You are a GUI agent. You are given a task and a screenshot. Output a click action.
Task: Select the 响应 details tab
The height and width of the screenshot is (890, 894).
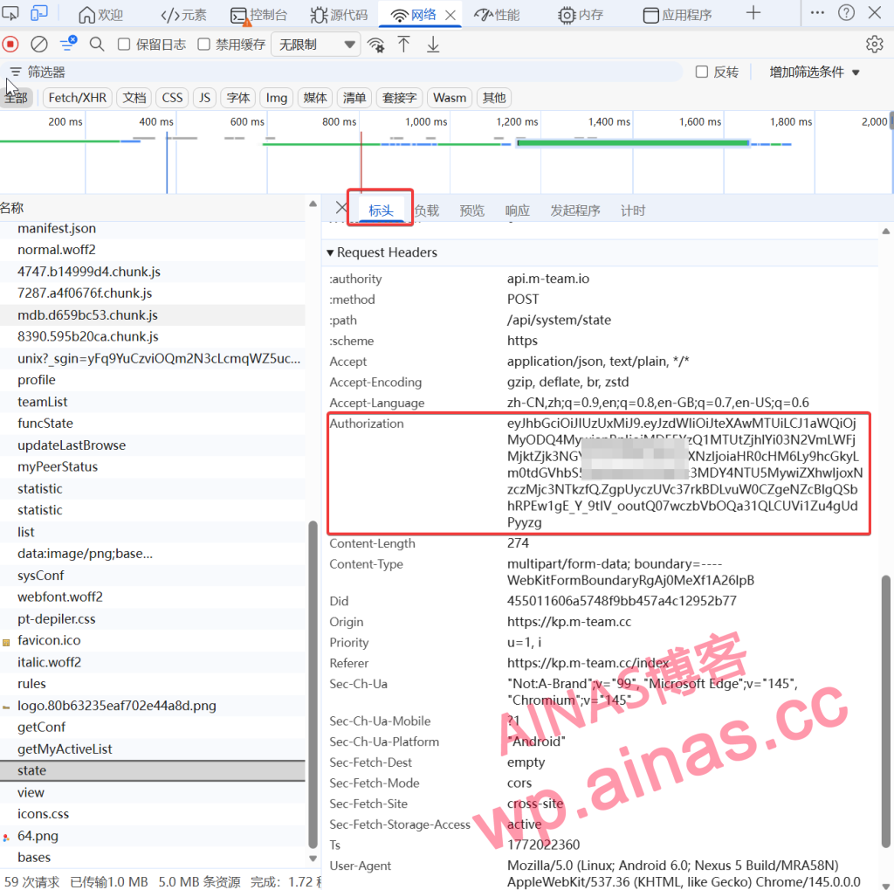pyautogui.click(x=518, y=210)
